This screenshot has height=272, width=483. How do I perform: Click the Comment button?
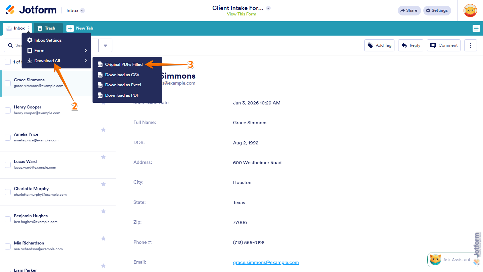coord(444,45)
